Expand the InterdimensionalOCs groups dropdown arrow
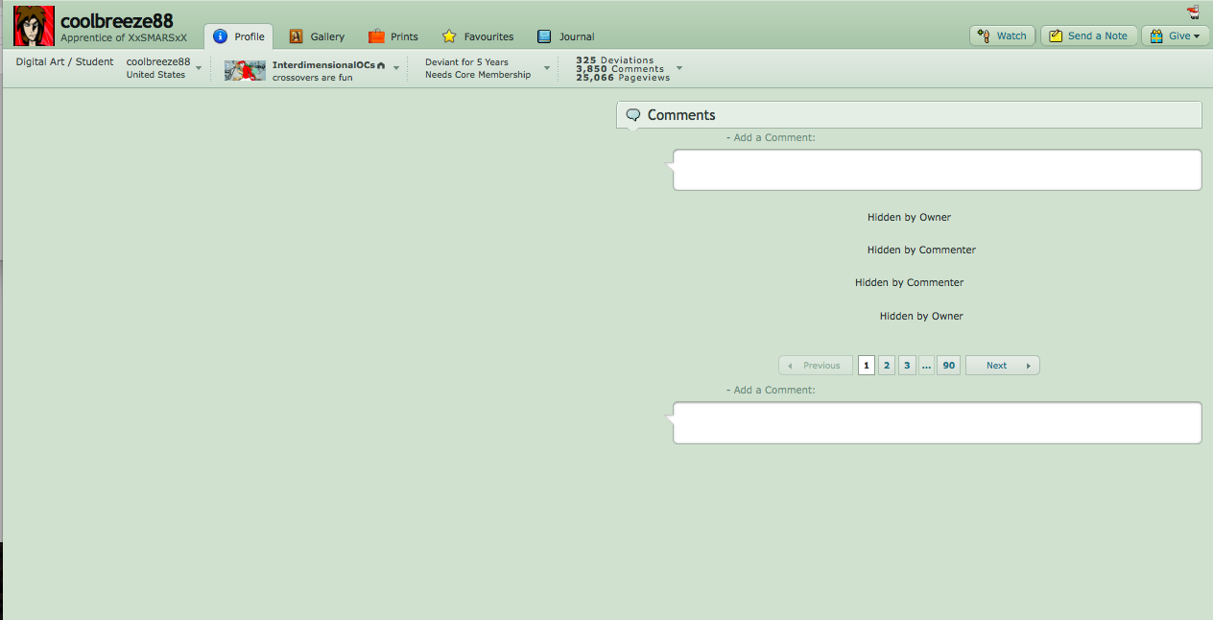Screen dimensions: 1213x620 (x=395, y=68)
